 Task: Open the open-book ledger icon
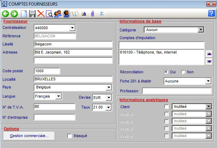[75, 14]
